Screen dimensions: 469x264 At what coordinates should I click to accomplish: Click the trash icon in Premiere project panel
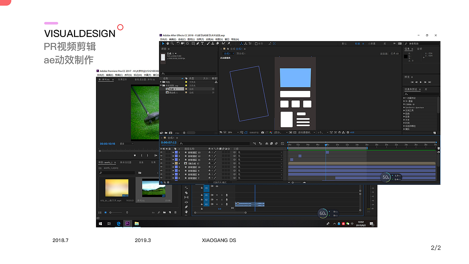[x=176, y=212]
